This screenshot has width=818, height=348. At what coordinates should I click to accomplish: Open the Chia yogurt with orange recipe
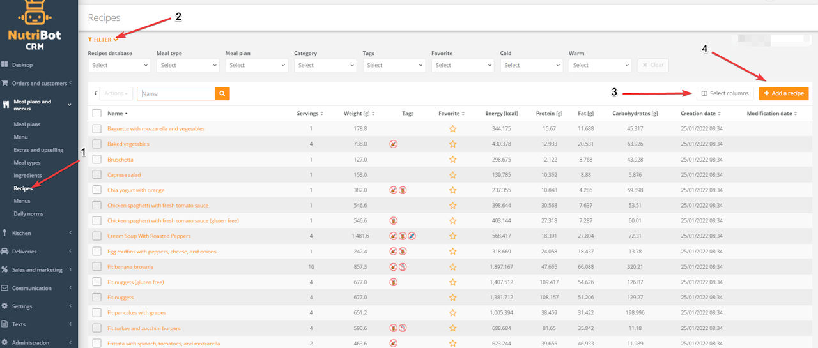pos(135,190)
